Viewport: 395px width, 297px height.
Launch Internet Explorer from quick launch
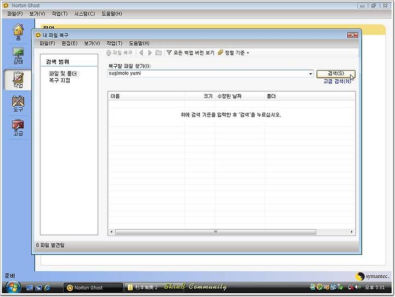47,288
